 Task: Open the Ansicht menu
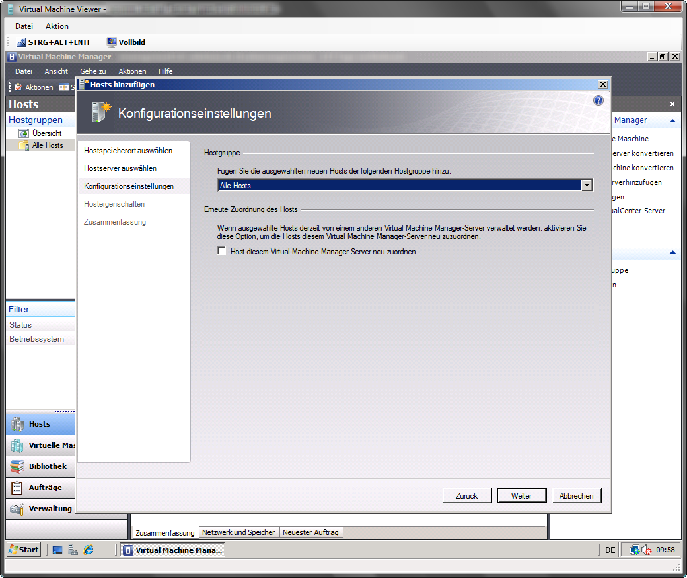[56, 71]
